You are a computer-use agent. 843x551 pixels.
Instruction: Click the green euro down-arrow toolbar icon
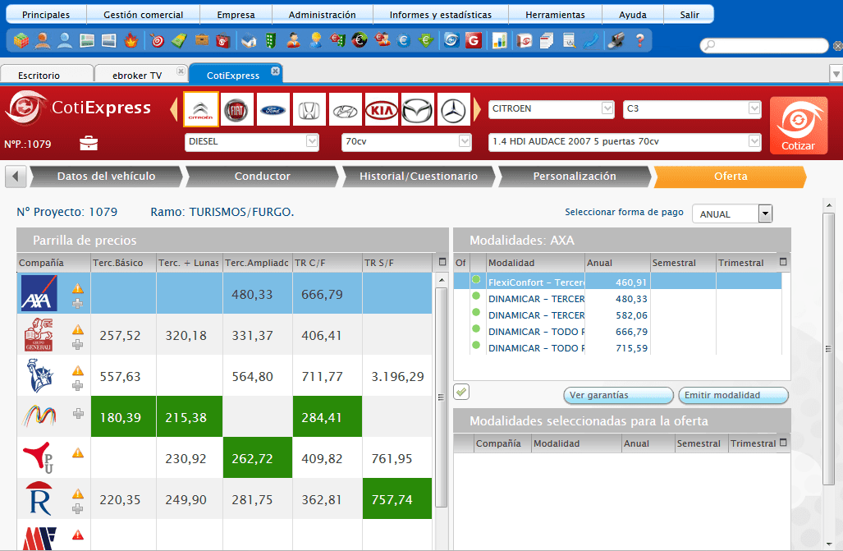click(x=426, y=40)
